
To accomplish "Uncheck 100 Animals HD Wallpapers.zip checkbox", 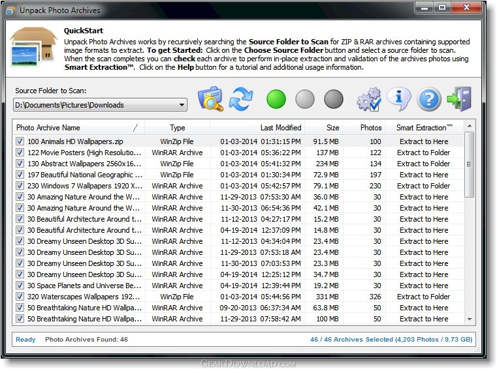I will click(20, 141).
